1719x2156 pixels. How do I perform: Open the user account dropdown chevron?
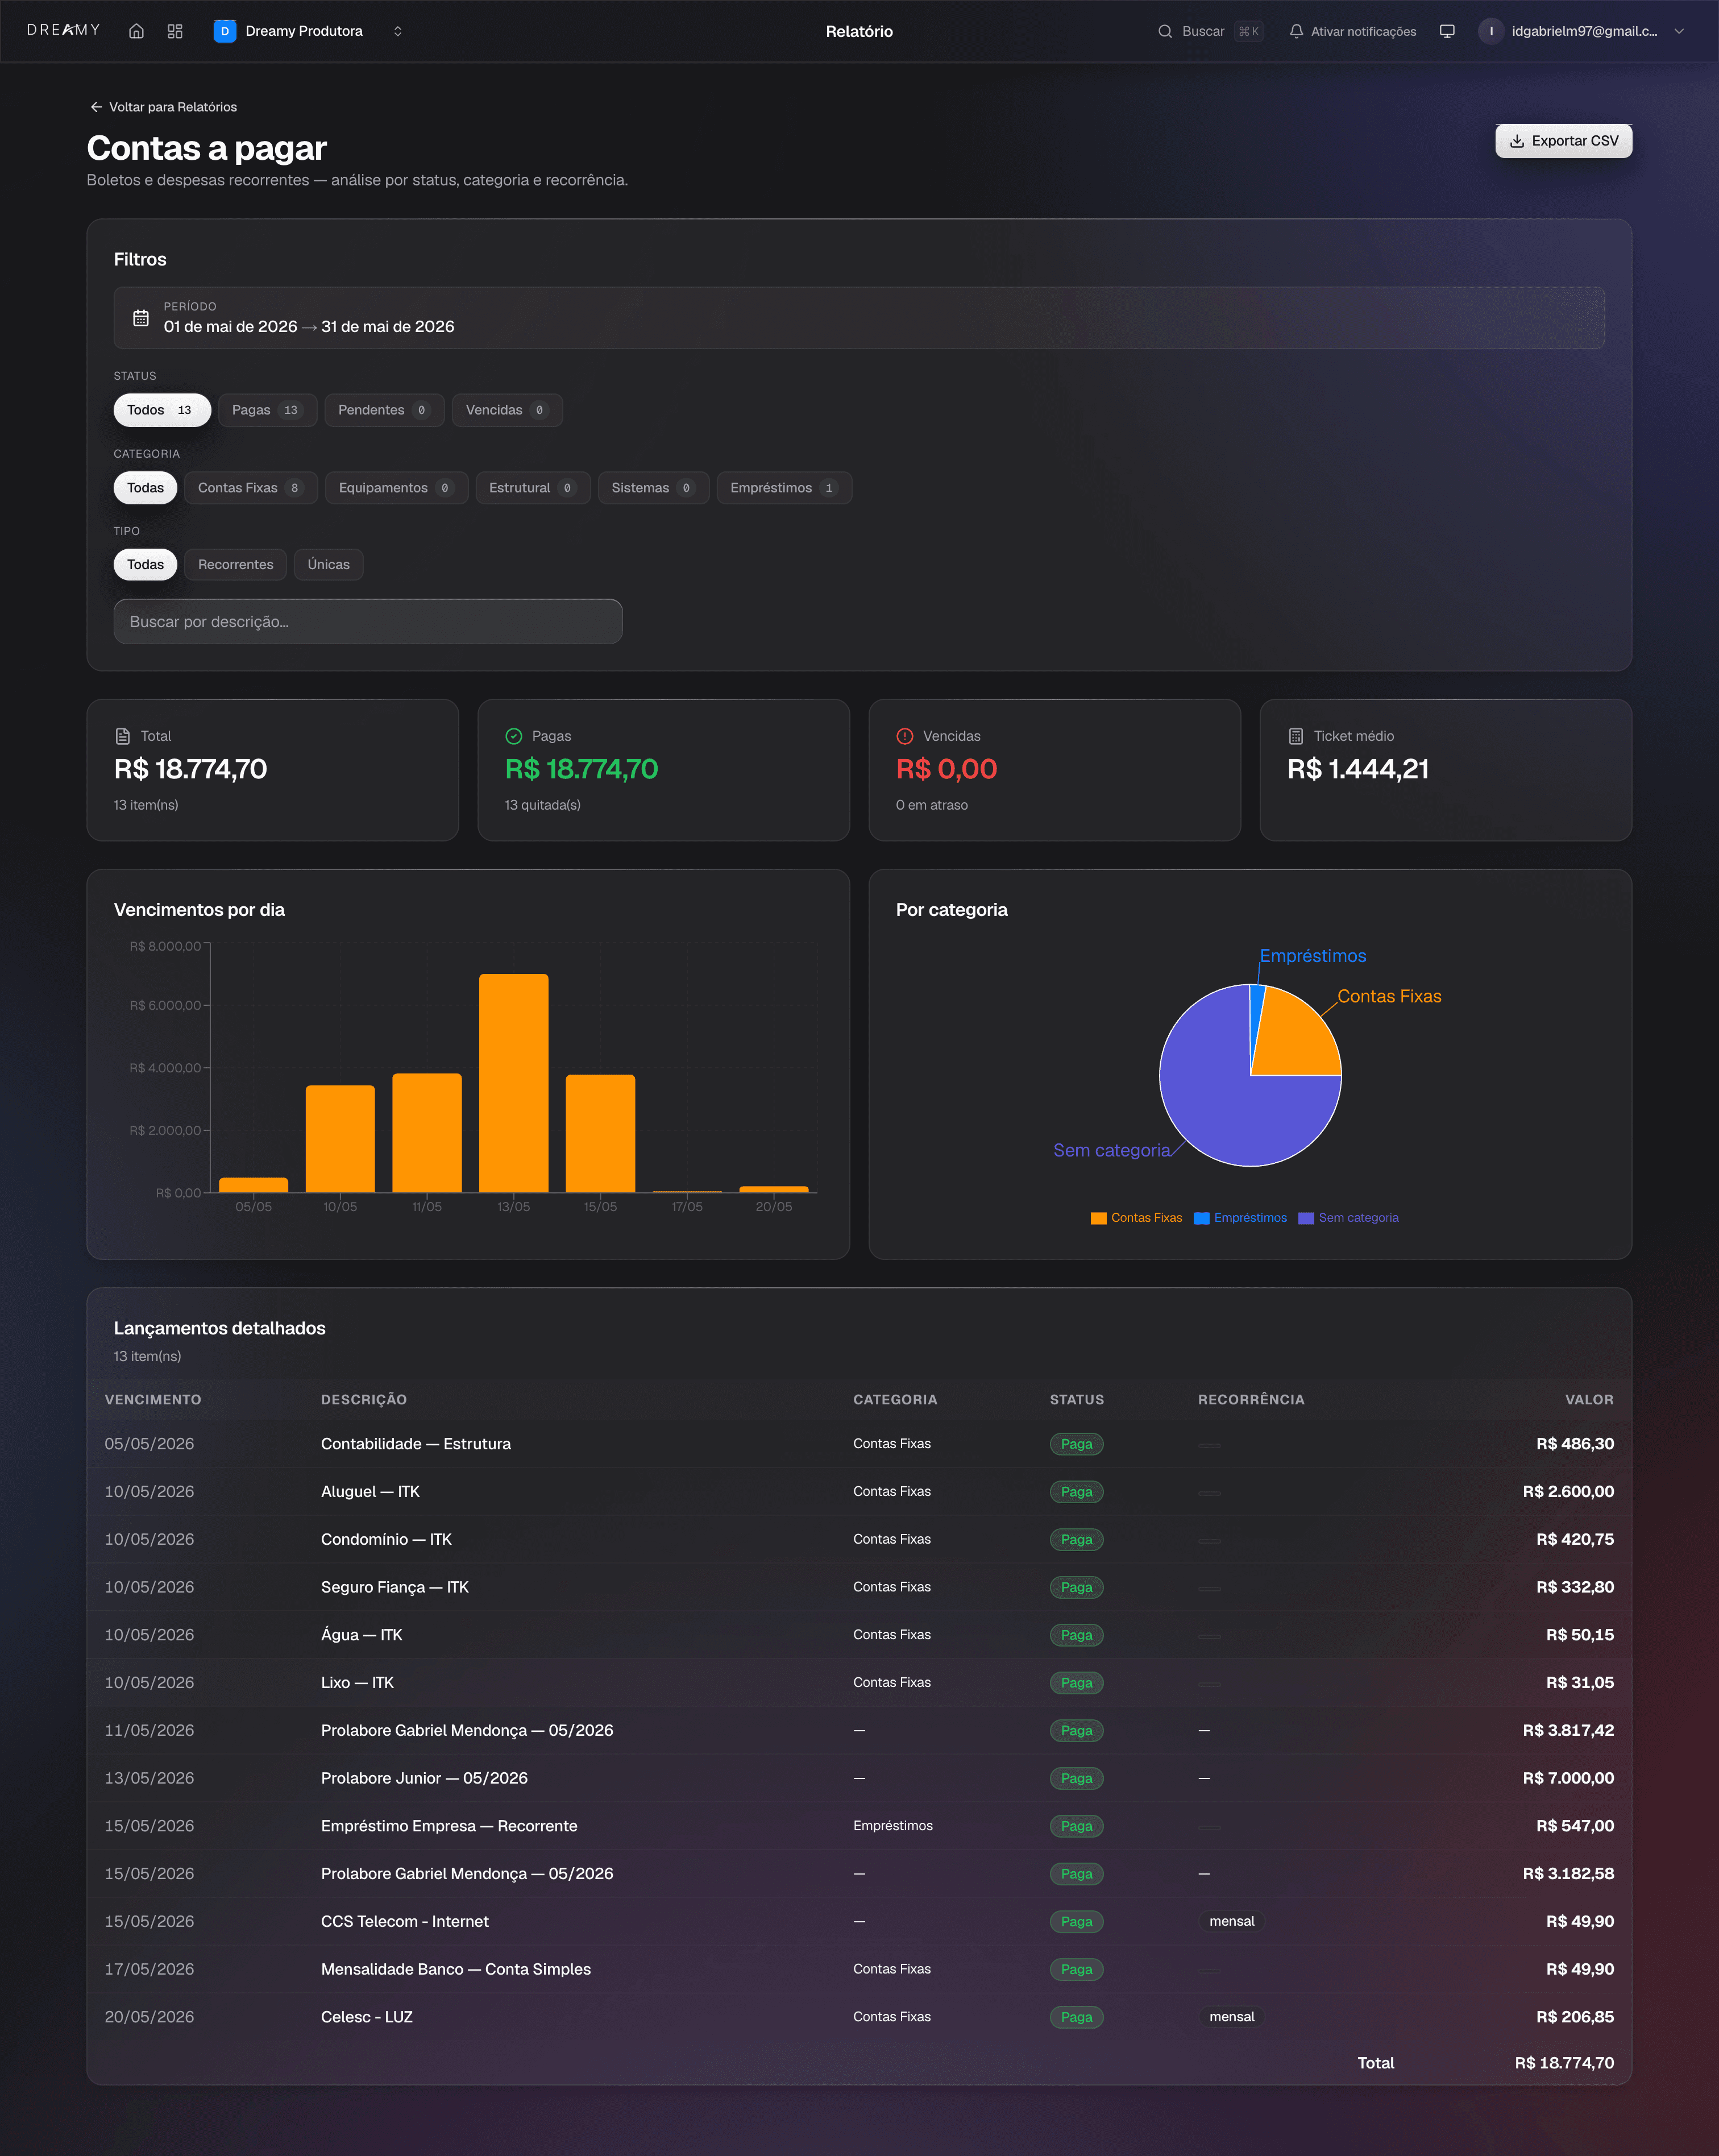[x=1679, y=31]
